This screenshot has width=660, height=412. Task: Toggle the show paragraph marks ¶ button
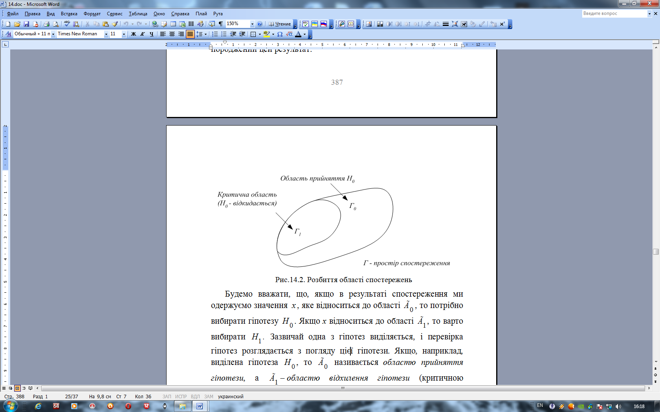coord(221,24)
